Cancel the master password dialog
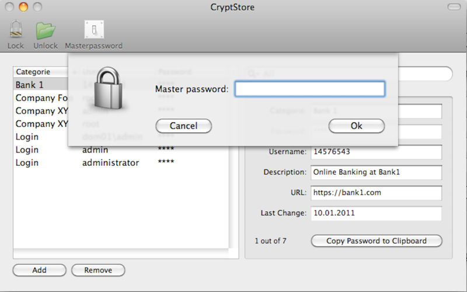Image resolution: width=467 pixels, height=292 pixels. [183, 126]
